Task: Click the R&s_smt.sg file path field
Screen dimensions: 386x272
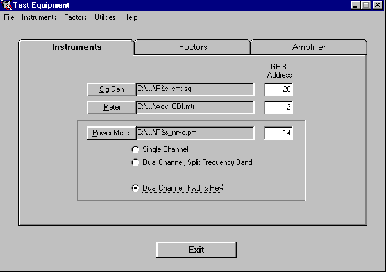Action: 194,89
